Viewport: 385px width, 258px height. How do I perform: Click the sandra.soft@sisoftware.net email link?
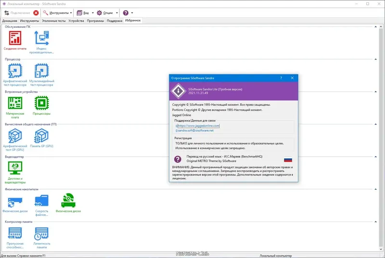point(196,131)
